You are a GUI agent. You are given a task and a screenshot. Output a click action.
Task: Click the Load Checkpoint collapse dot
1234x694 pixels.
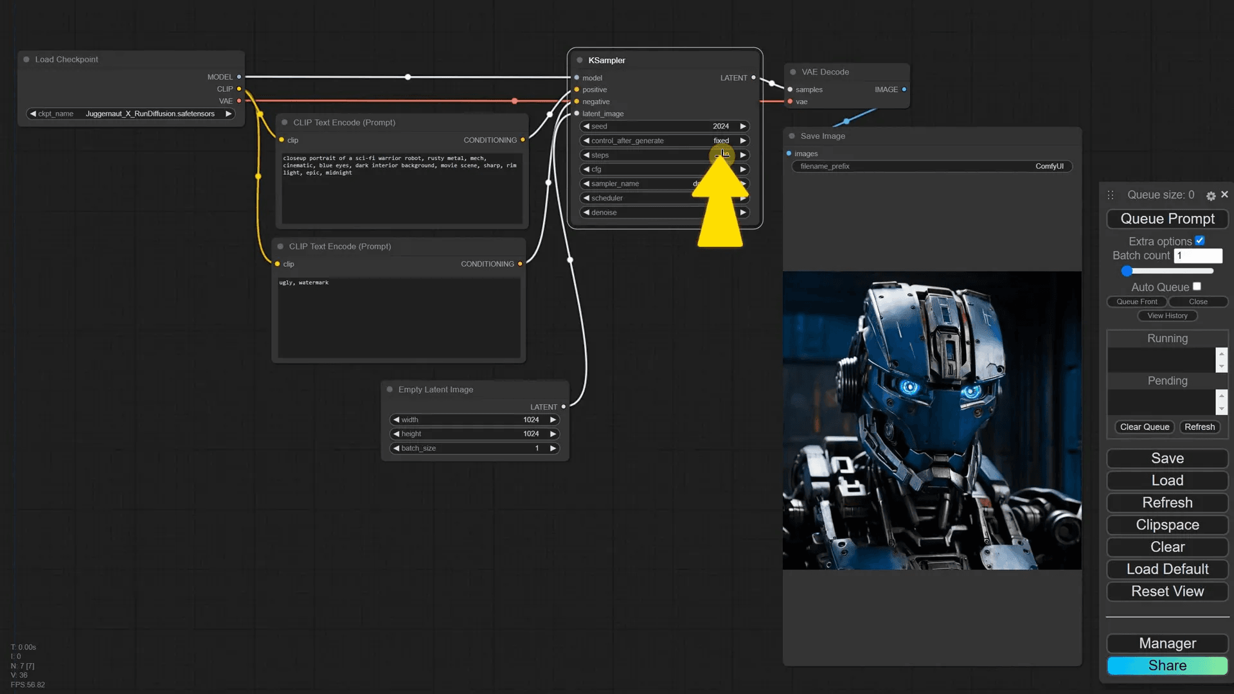tap(26, 59)
